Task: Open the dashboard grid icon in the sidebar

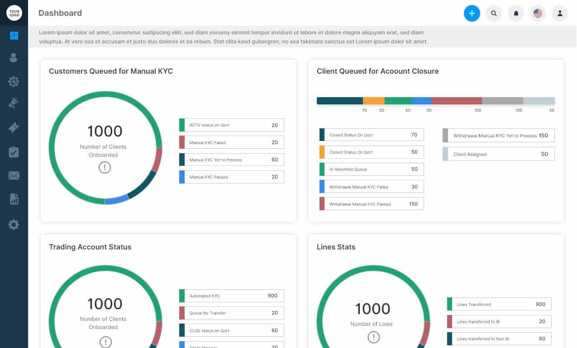Action: coord(14,36)
